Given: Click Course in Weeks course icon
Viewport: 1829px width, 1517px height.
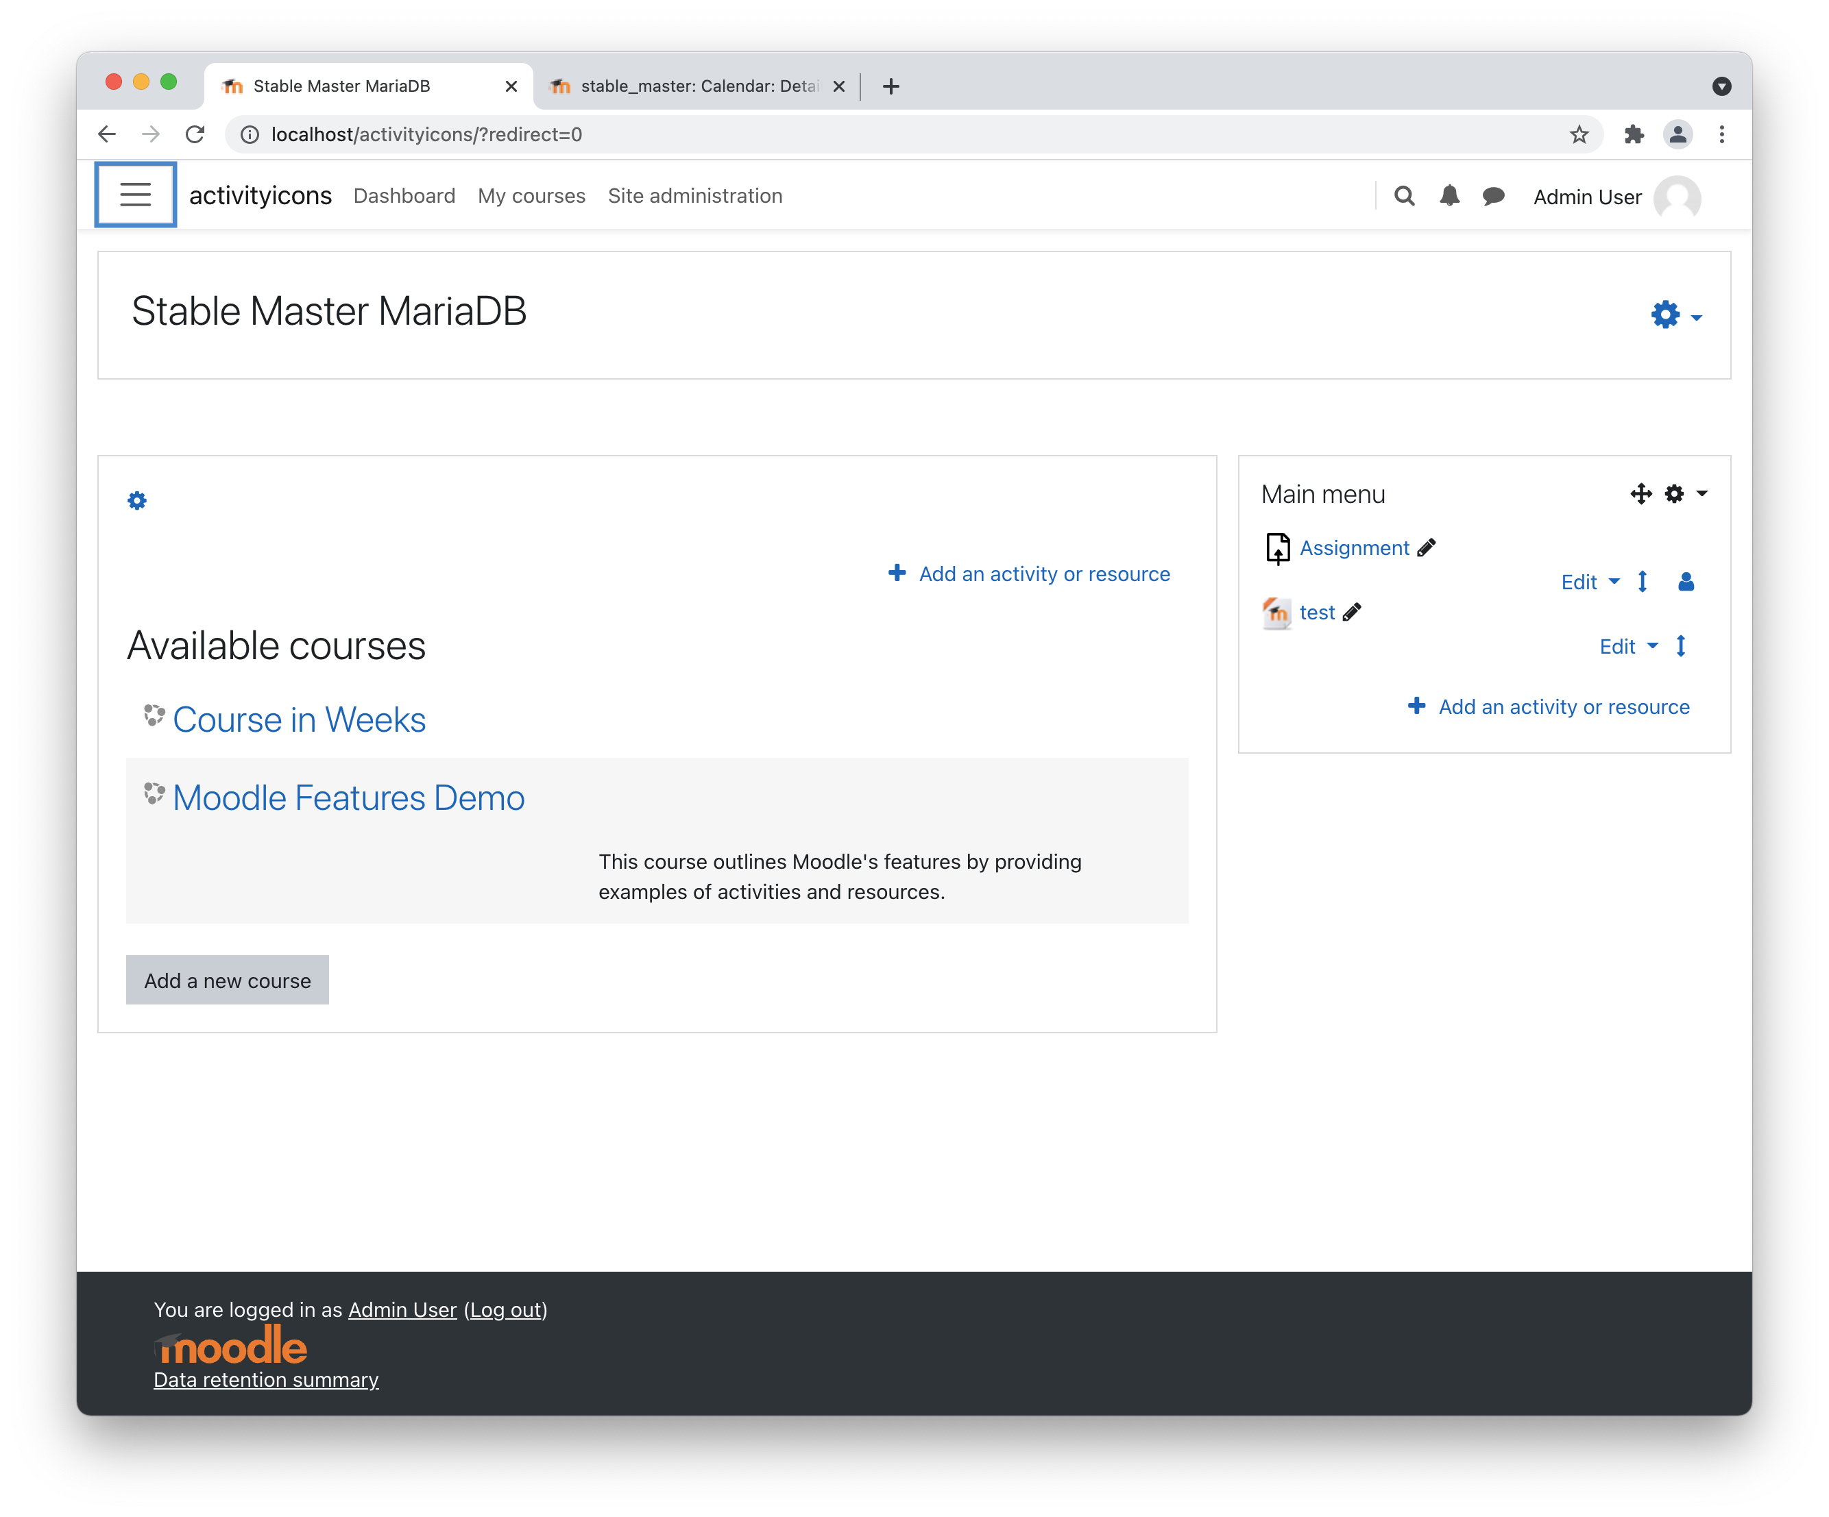Looking at the screenshot, I should tap(154, 715).
